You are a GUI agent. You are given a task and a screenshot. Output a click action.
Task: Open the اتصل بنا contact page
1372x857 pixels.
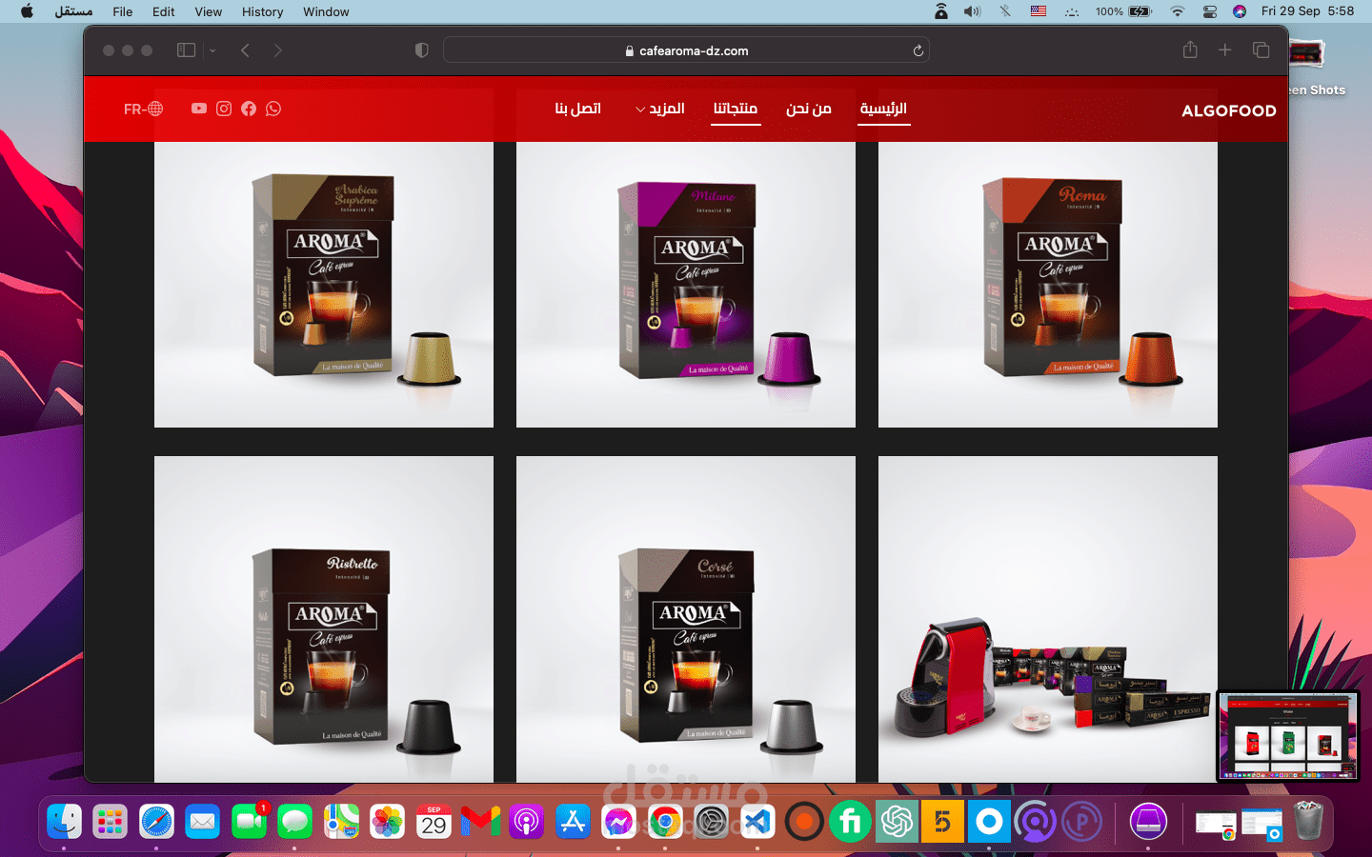(577, 109)
